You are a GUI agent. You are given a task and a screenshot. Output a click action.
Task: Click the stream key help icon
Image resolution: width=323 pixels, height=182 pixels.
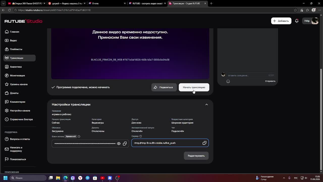click(79, 136)
